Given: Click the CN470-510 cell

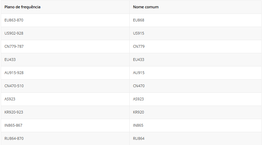Looking at the screenshot, I should click(x=14, y=86).
